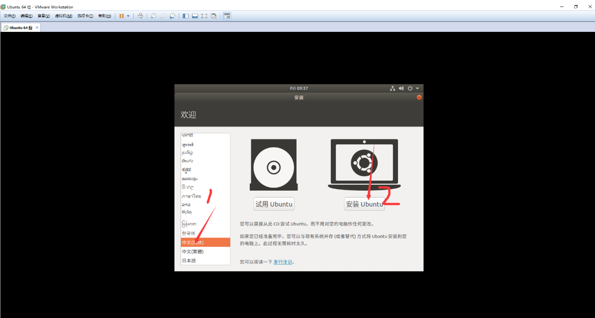Open the 编辑(E) menu
Image resolution: width=595 pixels, height=318 pixels.
(26, 16)
